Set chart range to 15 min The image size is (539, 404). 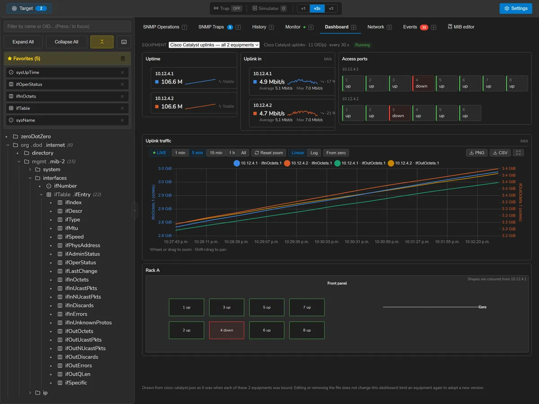pos(216,153)
